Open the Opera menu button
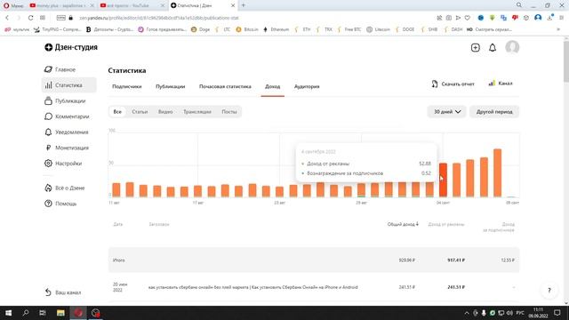Image resolution: width=569 pixels, height=320 pixels. [13, 5]
